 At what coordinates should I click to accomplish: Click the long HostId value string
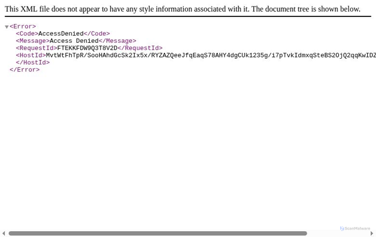pyautogui.click(x=211, y=55)
